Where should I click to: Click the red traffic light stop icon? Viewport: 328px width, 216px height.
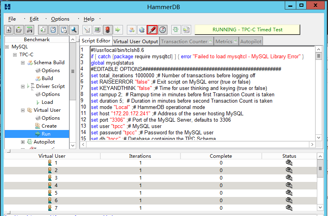tap(107, 30)
